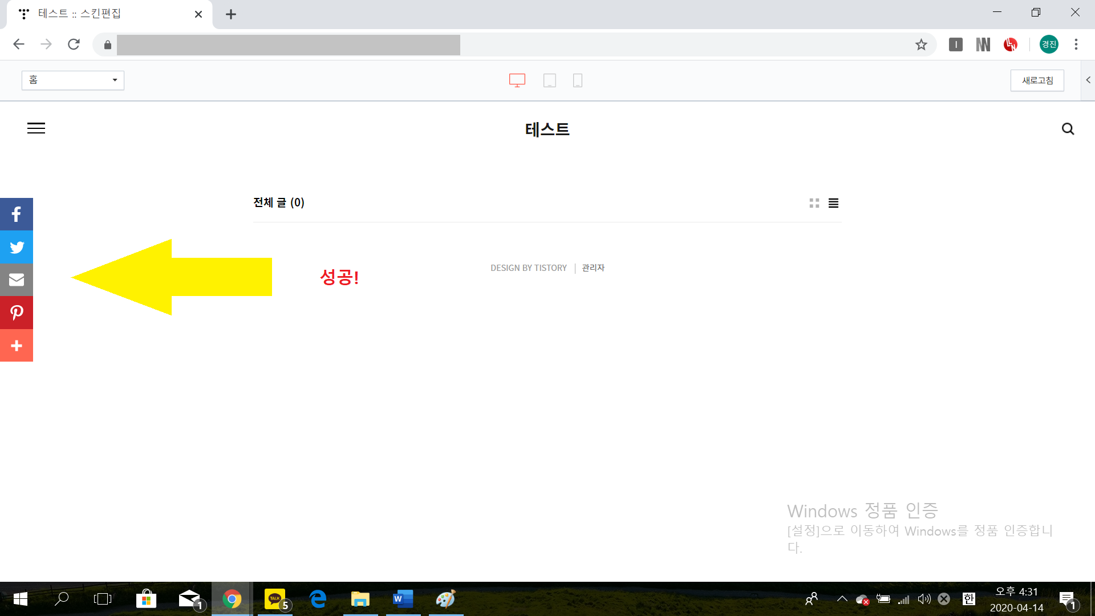Viewport: 1095px width, 616px height.
Task: Switch to tablet preview mode
Action: 549,80
